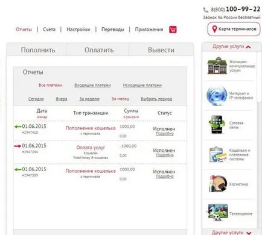The width and height of the screenshot is (262, 235).
Task: Click the mobile phone Сотовая связь icon
Action: 217,125
